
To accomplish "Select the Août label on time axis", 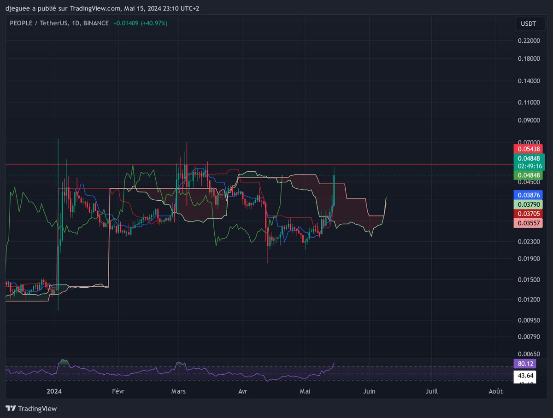I will [x=495, y=391].
